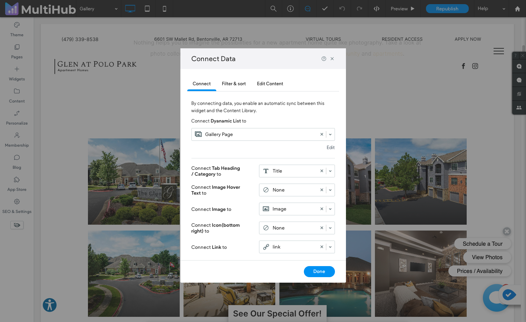Click the Preview button
The image size is (526, 322).
pyautogui.click(x=403, y=9)
